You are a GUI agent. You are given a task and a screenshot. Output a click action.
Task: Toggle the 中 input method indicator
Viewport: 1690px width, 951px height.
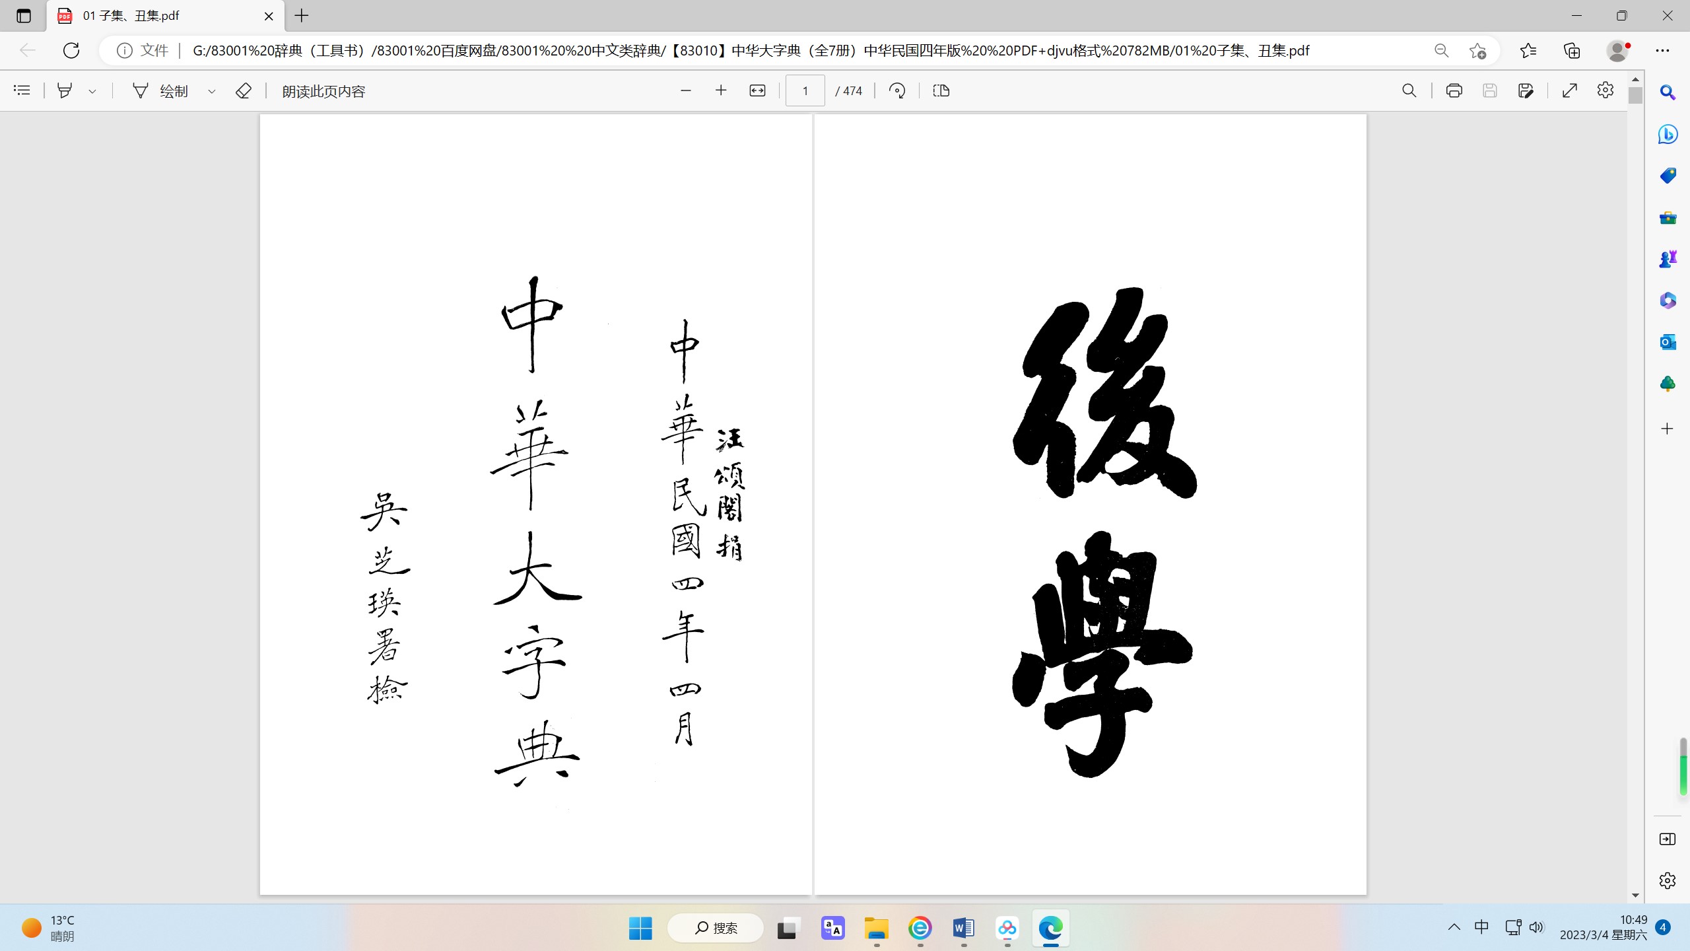(1481, 927)
